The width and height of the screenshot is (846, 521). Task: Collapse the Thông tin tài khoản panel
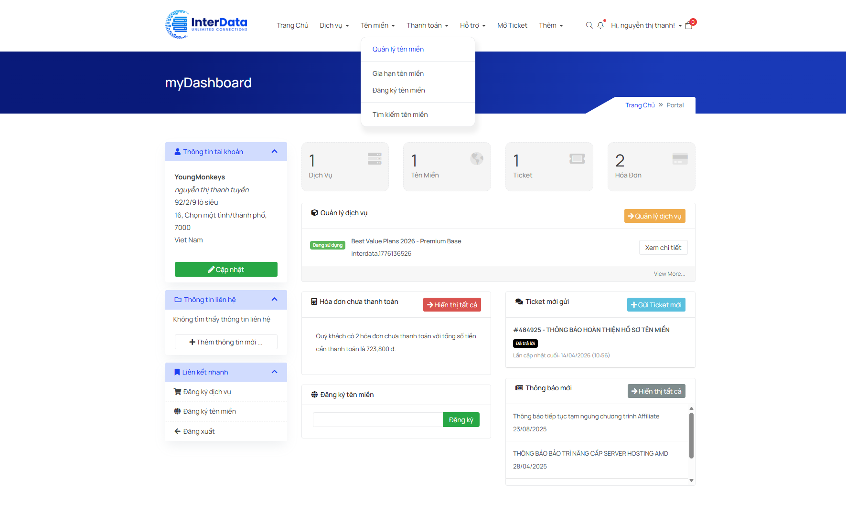tap(274, 152)
